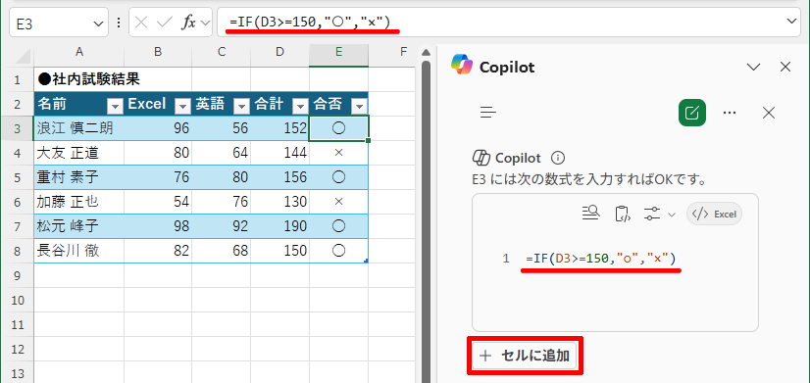Click the Copilot info circle icon
Image resolution: width=810 pixels, height=383 pixels.
pos(558,158)
